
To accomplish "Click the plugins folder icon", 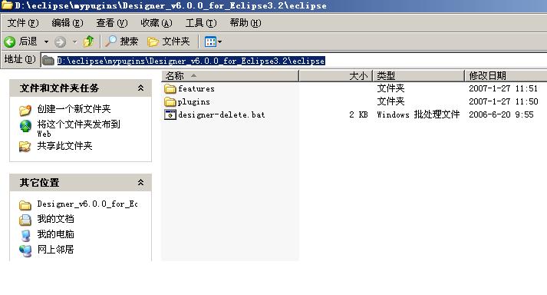I will point(170,101).
